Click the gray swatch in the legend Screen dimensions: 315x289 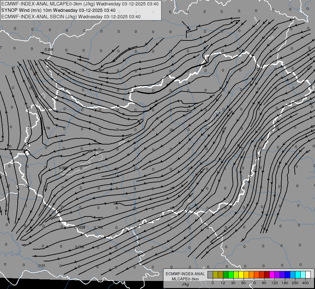tap(210, 275)
